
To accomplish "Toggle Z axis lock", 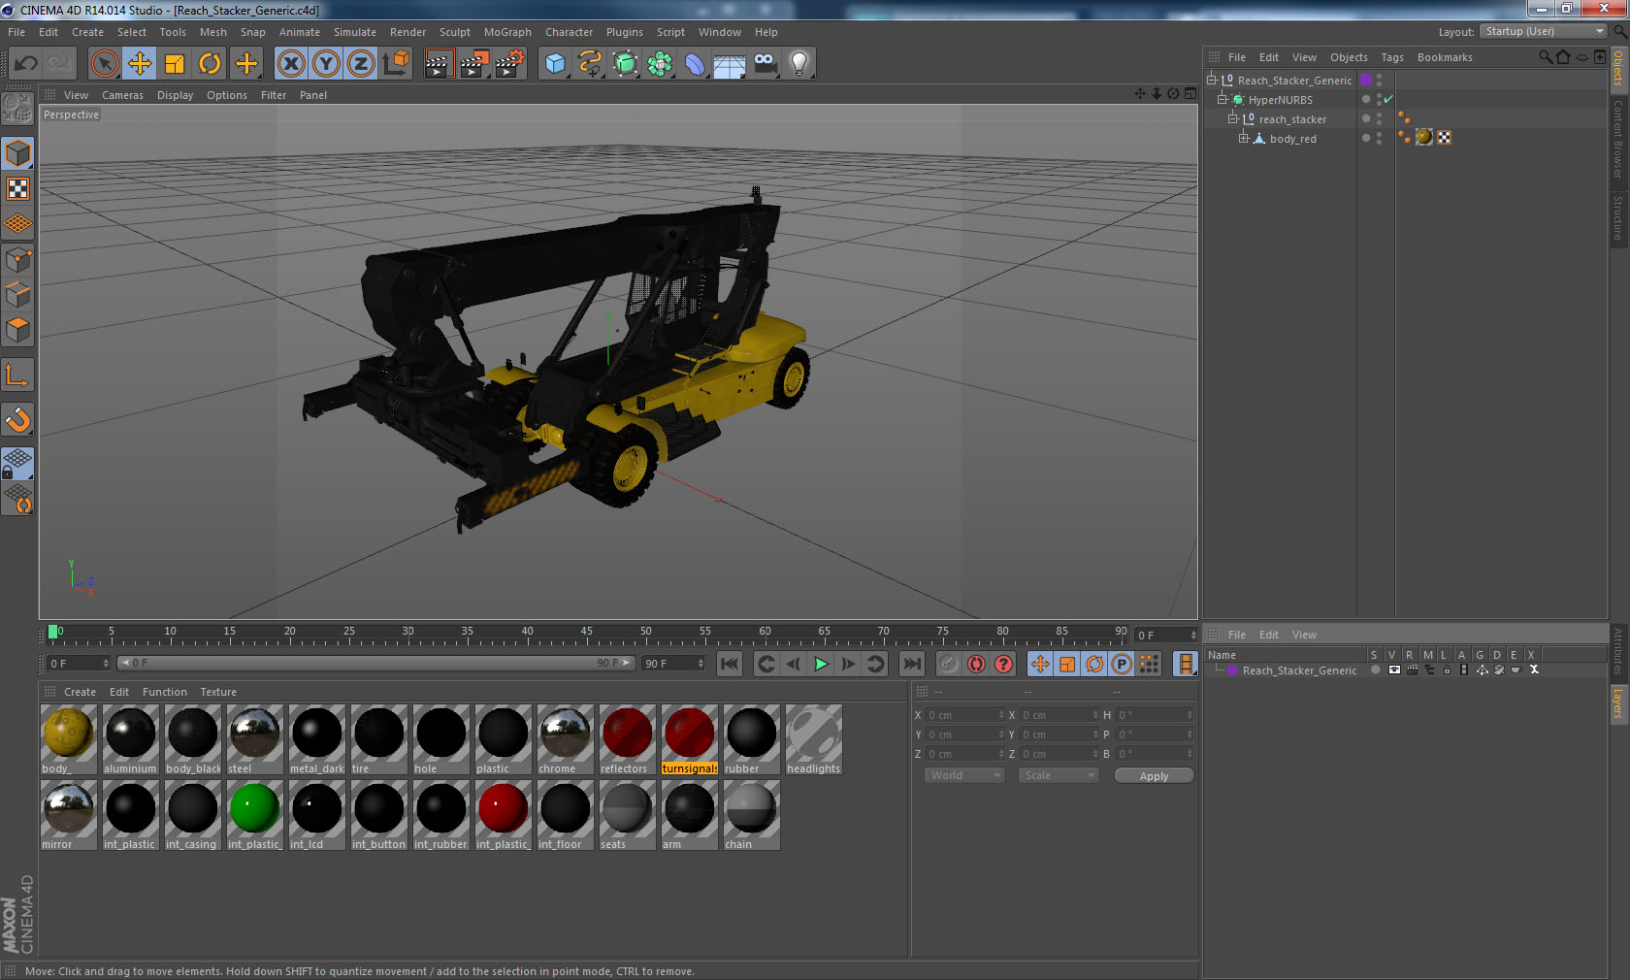I will coord(361,64).
